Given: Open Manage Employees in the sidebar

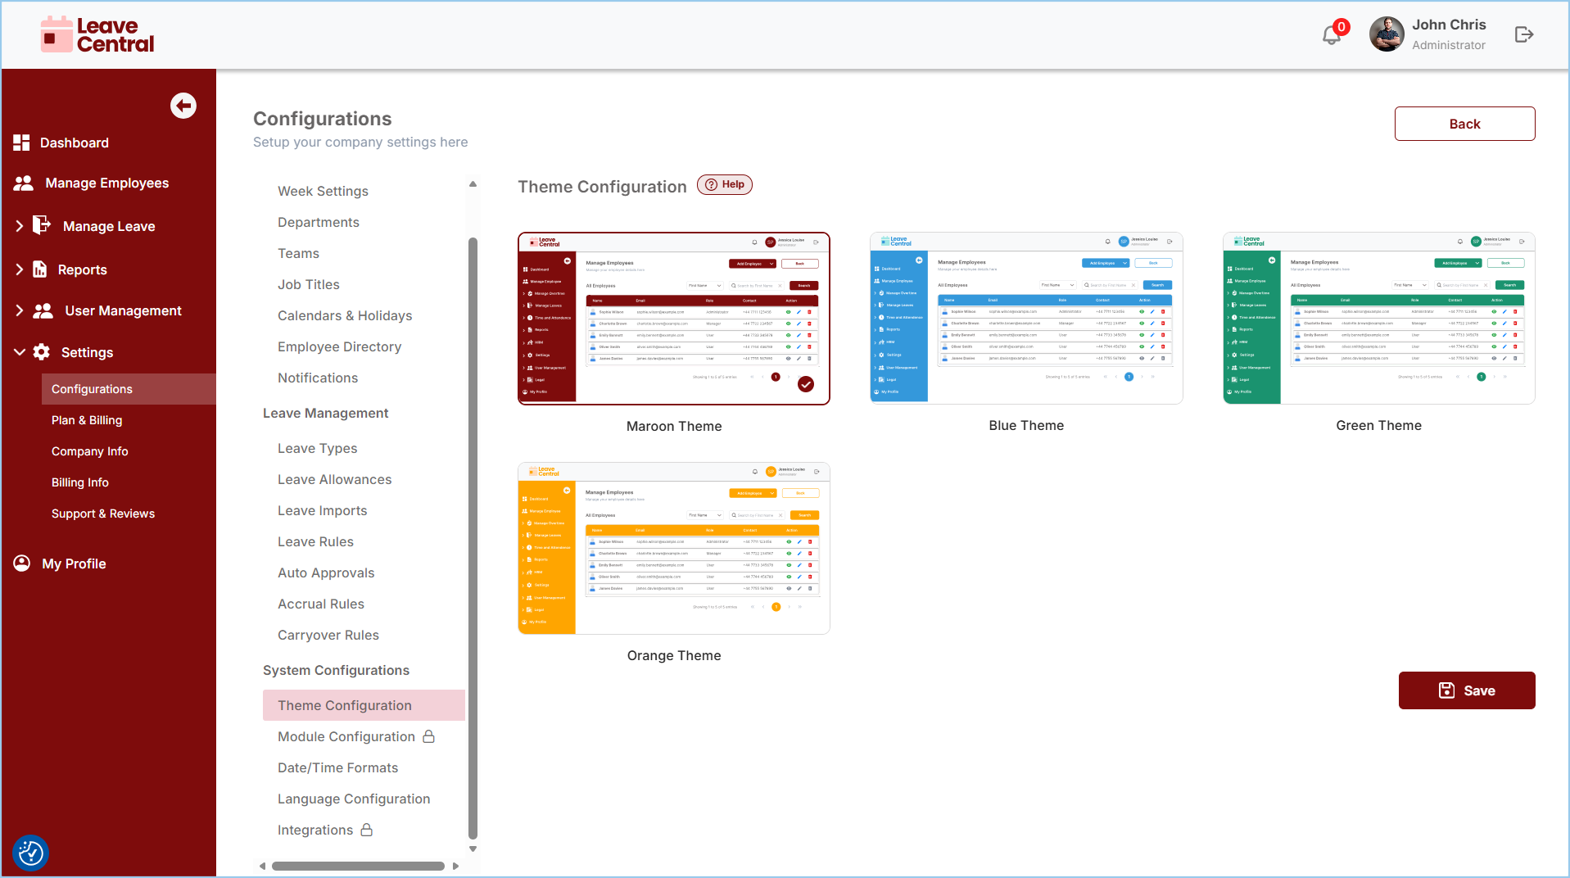Looking at the screenshot, I should pyautogui.click(x=107, y=183).
